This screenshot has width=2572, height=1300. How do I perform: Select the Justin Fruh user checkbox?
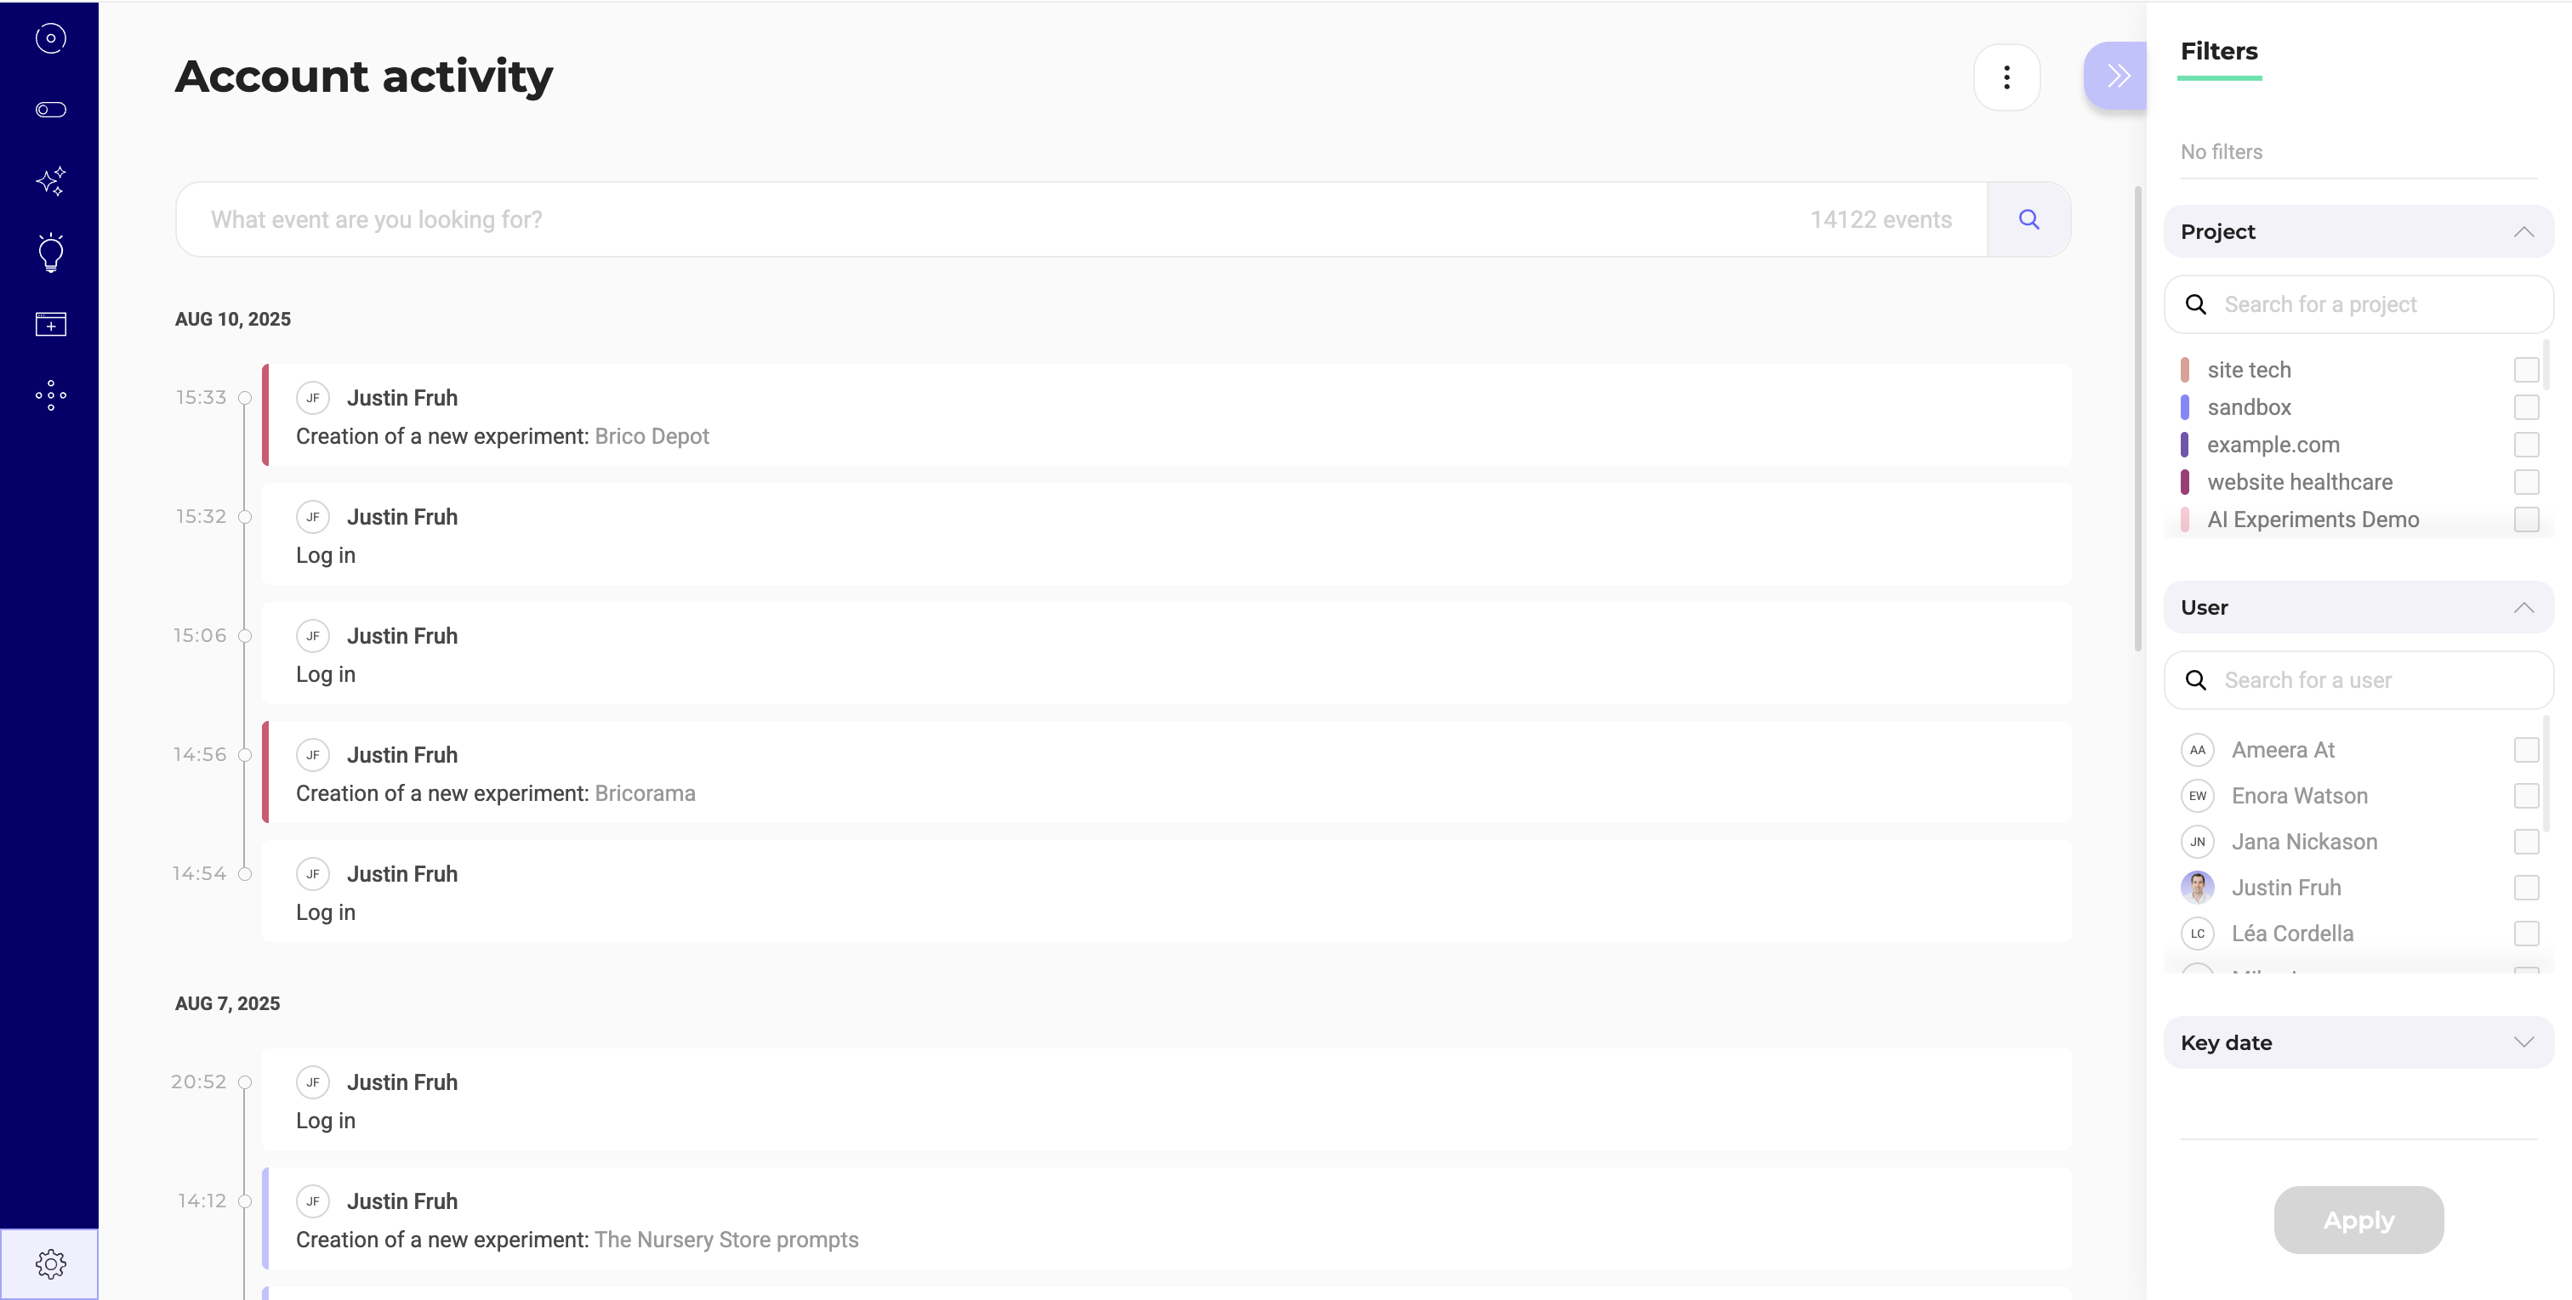2525,888
